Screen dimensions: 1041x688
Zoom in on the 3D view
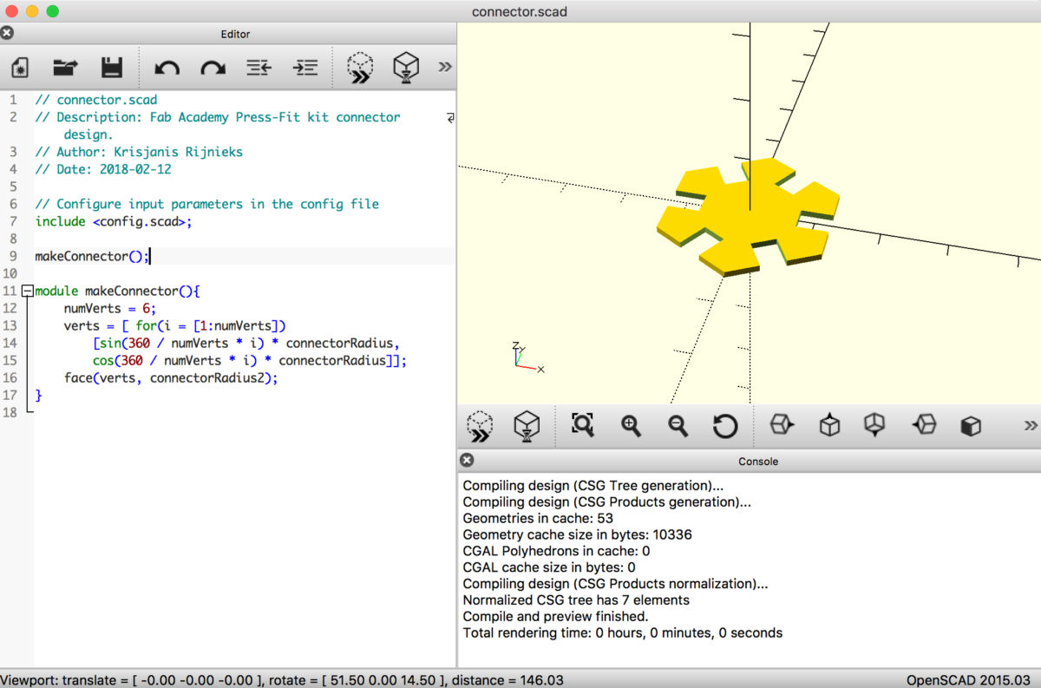click(631, 425)
